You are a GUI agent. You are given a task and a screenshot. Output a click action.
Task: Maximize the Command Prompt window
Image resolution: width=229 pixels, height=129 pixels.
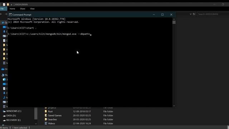(162, 15)
